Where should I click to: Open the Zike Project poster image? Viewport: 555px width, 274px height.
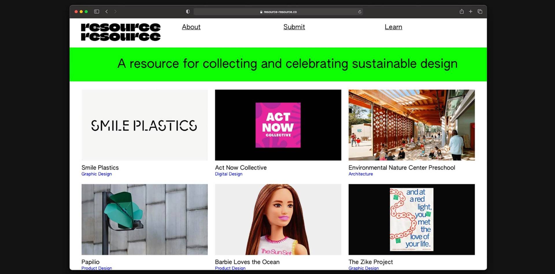pos(412,219)
